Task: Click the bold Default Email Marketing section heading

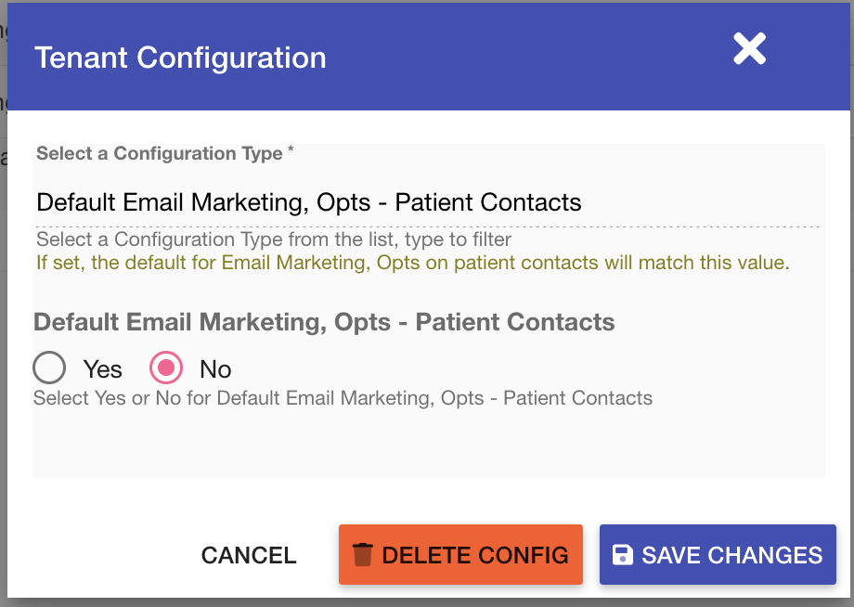Action: [324, 322]
